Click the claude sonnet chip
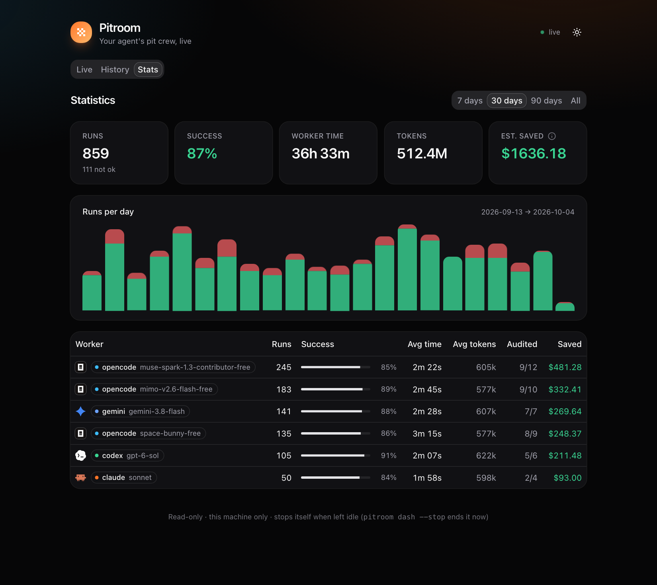 pyautogui.click(x=124, y=478)
